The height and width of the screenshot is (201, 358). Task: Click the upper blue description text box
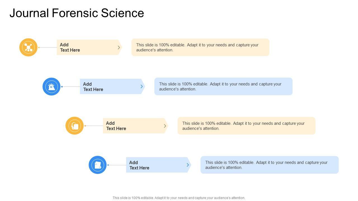pyautogui.click(x=223, y=87)
